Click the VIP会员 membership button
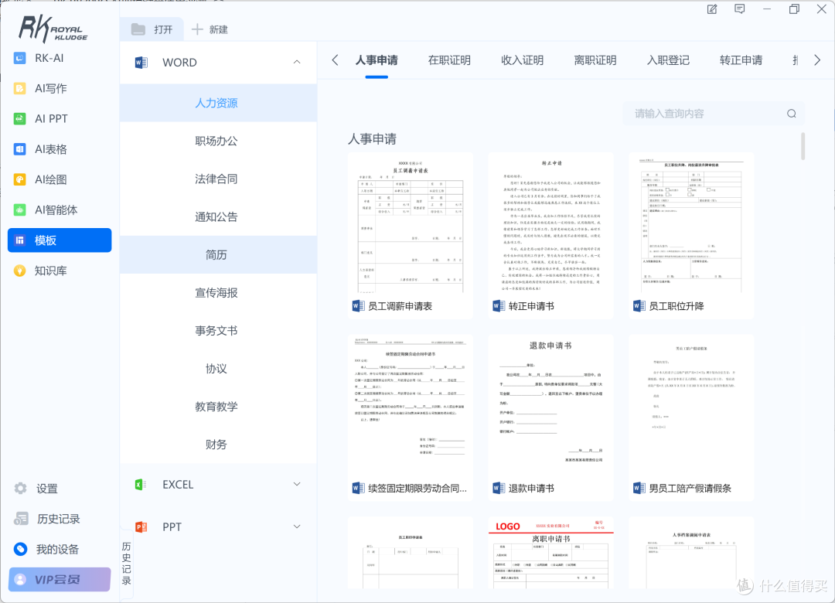This screenshot has width=835, height=603. [x=60, y=580]
